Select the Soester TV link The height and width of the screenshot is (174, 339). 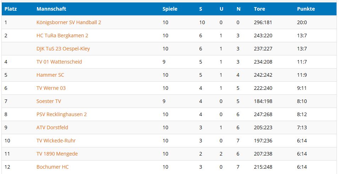coord(49,101)
